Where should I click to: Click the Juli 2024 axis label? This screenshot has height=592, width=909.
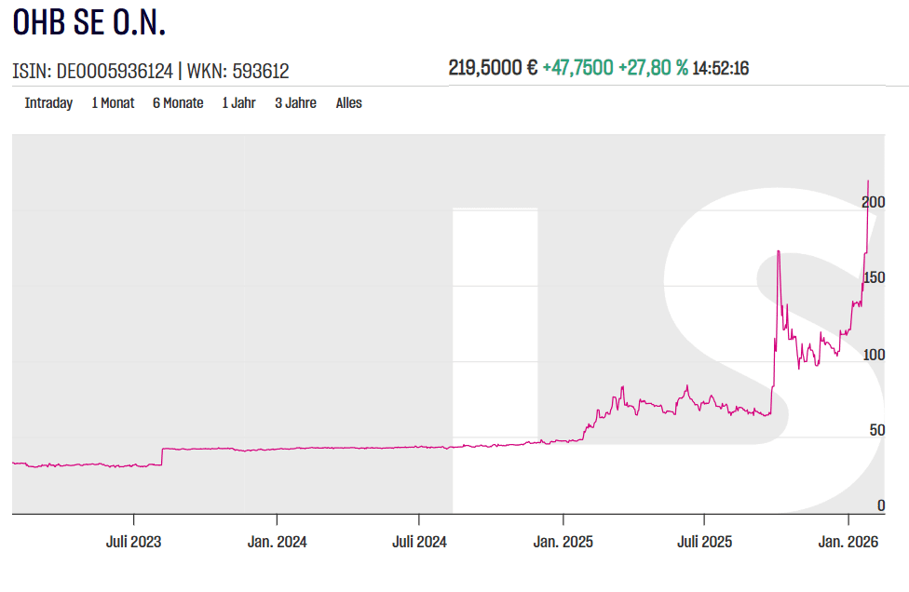[x=420, y=542]
